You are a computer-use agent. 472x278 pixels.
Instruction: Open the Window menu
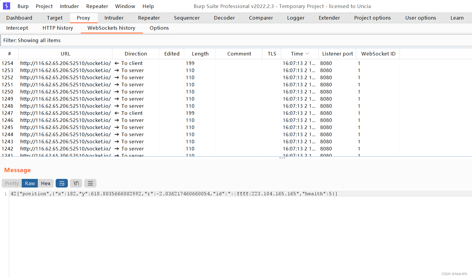point(125,6)
